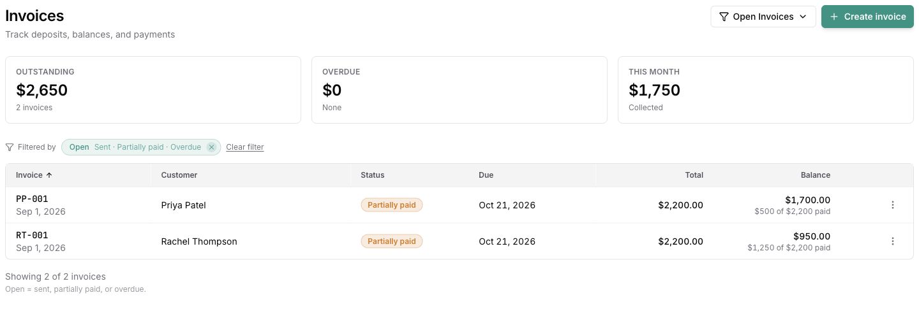
Task: Select the Outstanding summary card
Action: click(x=153, y=90)
